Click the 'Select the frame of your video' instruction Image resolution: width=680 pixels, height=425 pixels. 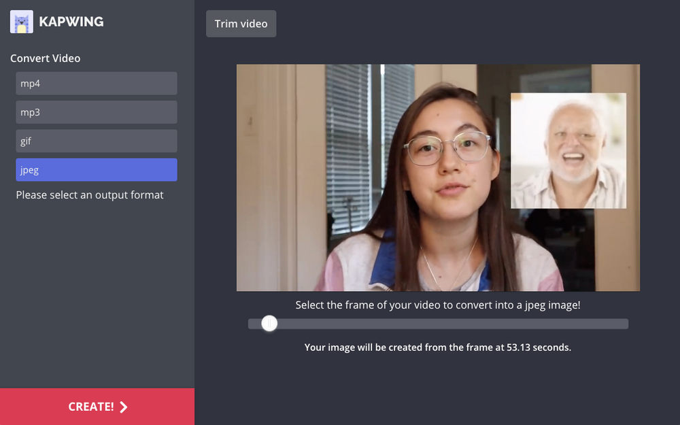[438, 305]
